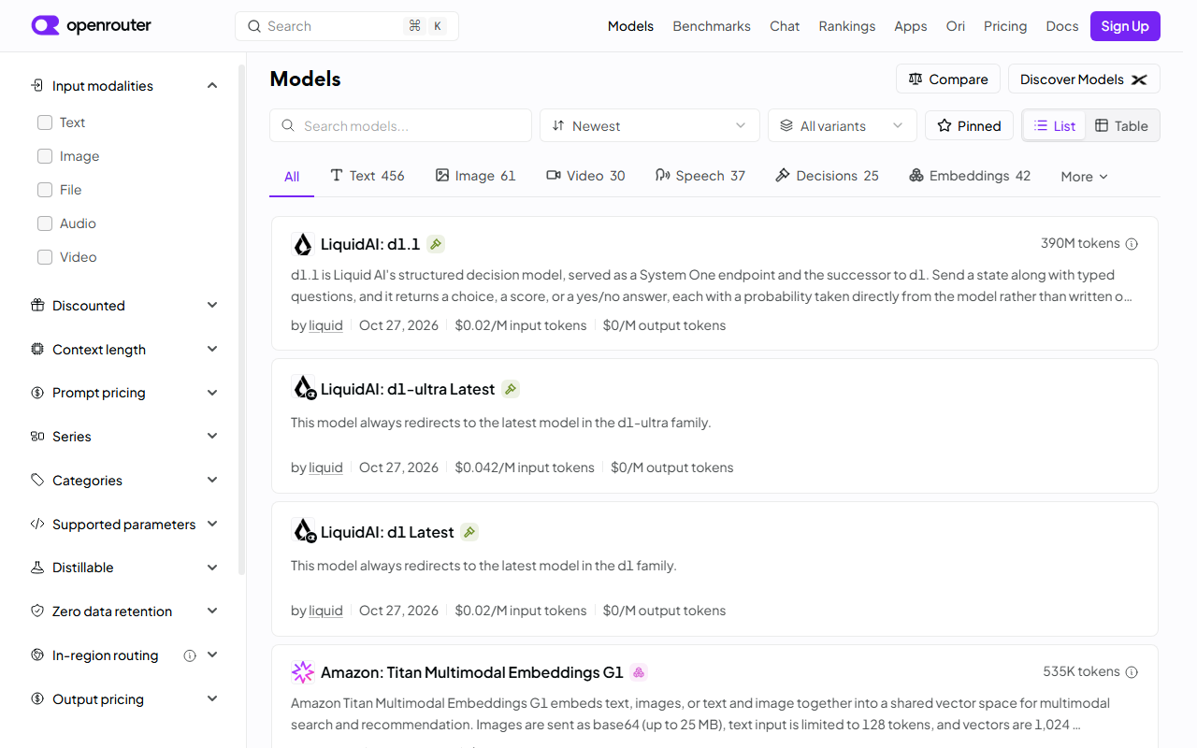Screen dimensions: 1197x748
Task: Enable the Text input modality checkbox
Action: coord(45,122)
